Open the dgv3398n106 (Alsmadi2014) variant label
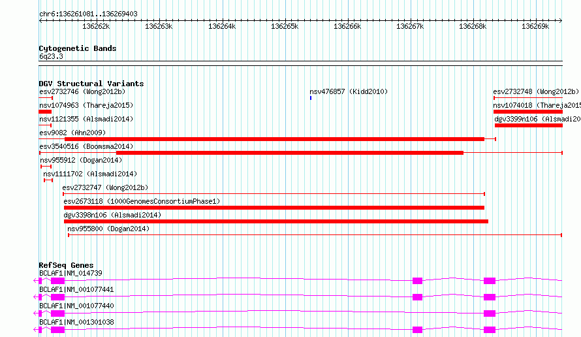 pos(113,215)
